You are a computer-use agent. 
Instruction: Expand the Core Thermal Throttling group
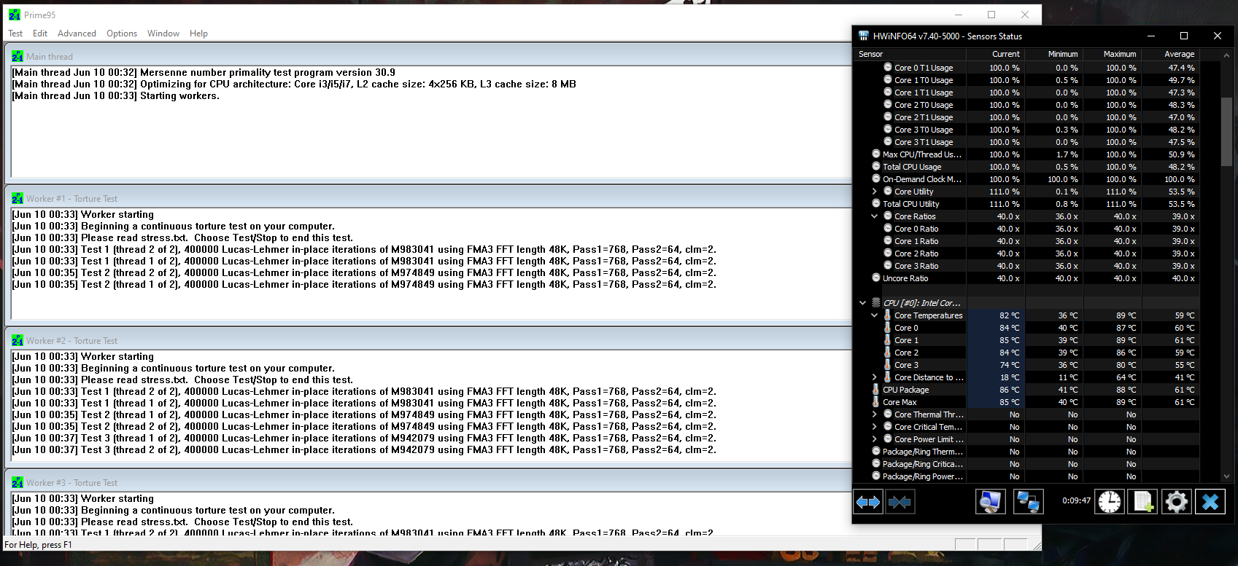coord(875,414)
